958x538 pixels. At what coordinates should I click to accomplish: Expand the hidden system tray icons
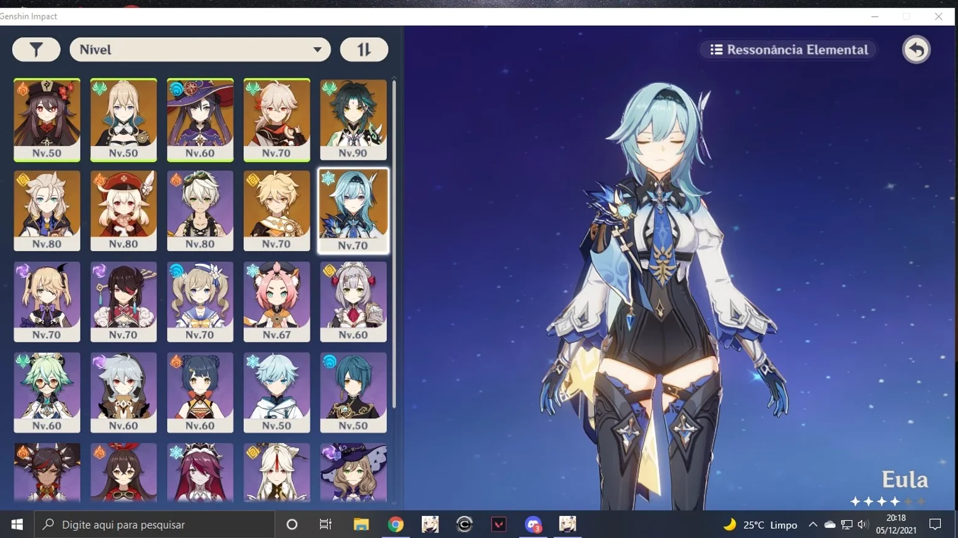click(x=812, y=525)
